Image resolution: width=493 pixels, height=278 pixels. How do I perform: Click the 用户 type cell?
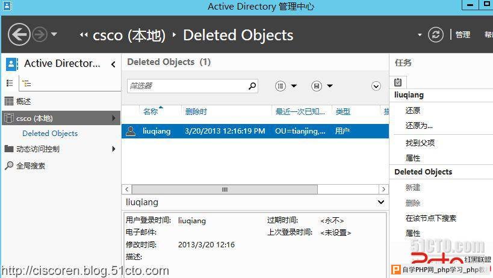[x=343, y=131]
